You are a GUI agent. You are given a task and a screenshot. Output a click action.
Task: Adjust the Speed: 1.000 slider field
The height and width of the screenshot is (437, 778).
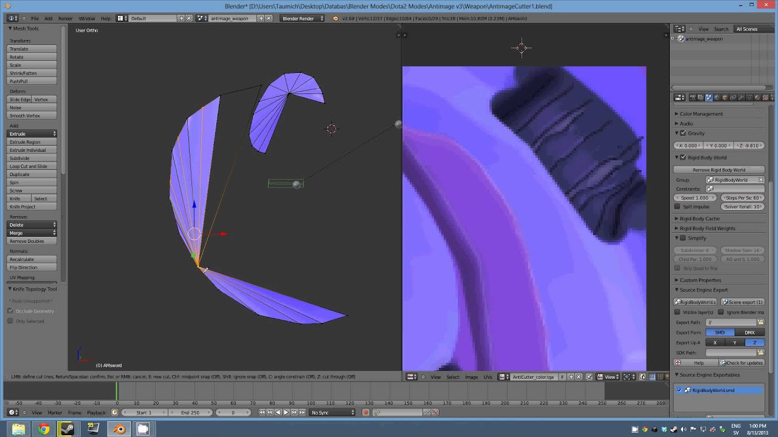(696, 198)
